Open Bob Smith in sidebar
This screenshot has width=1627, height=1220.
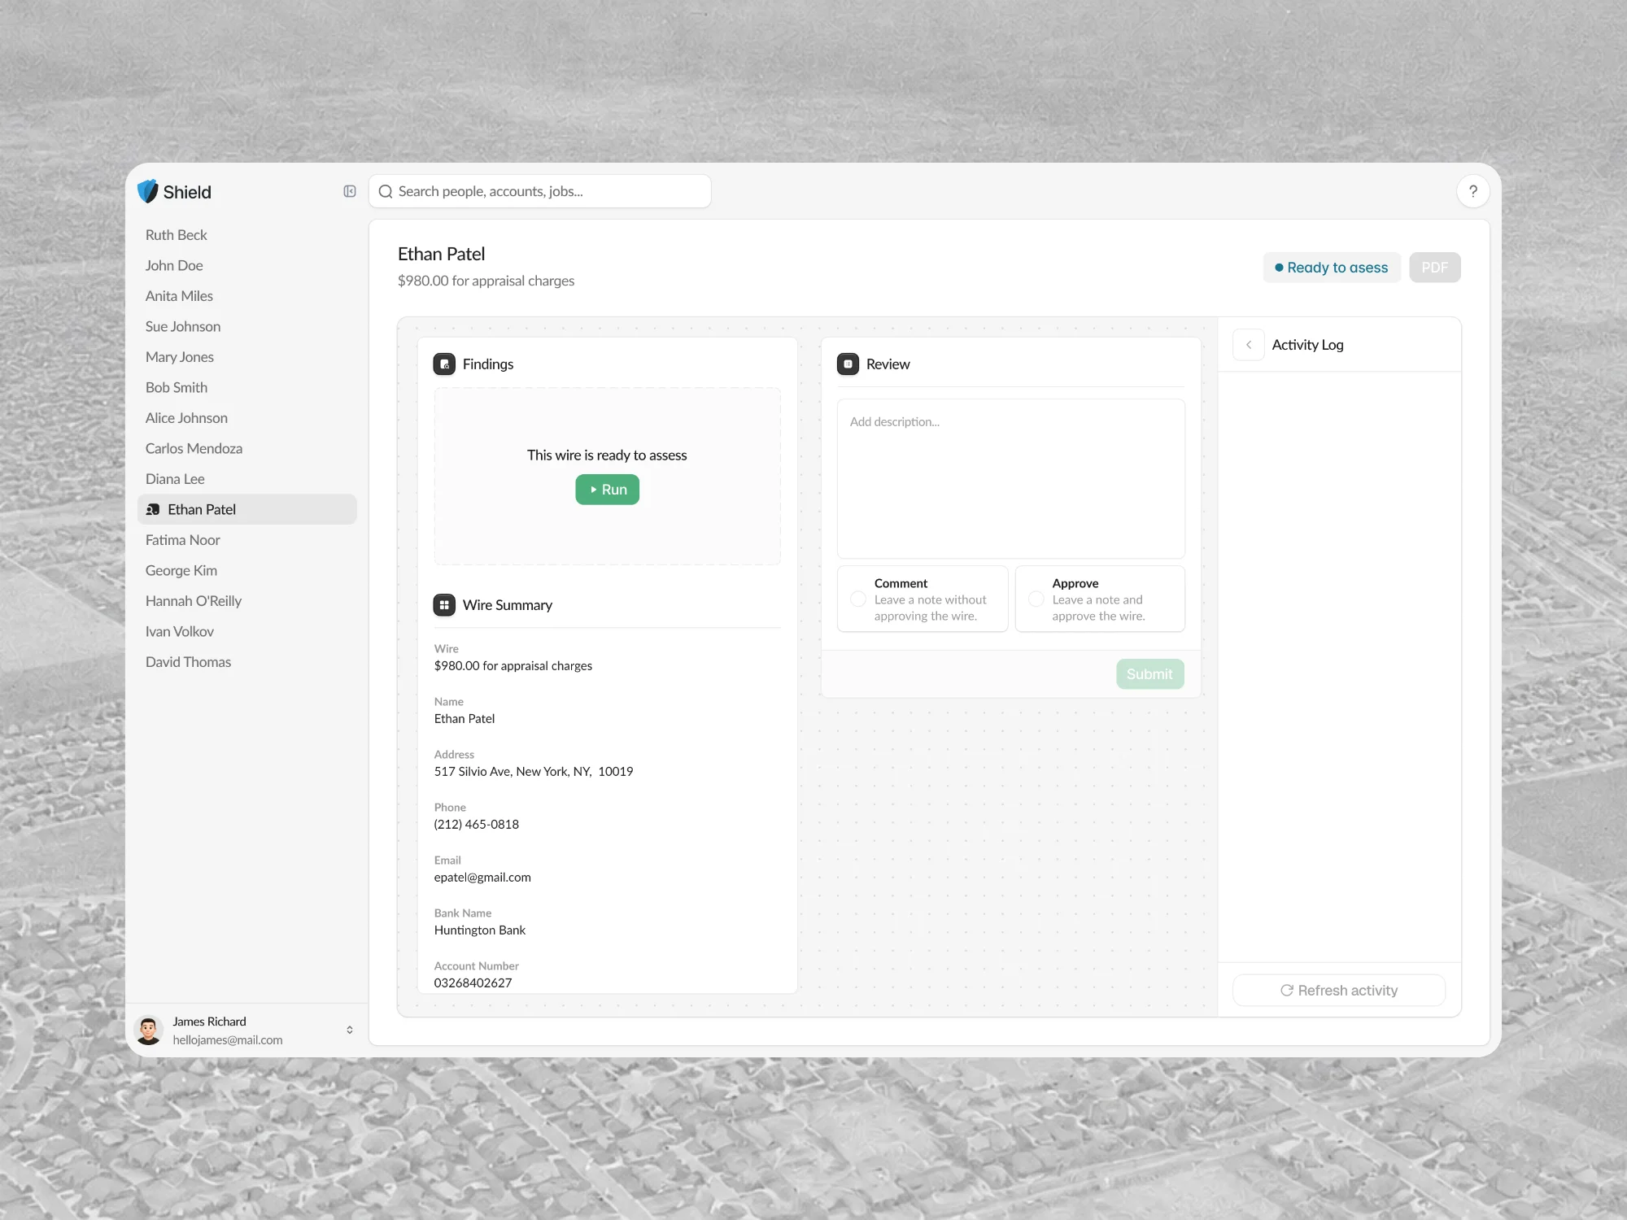(177, 388)
